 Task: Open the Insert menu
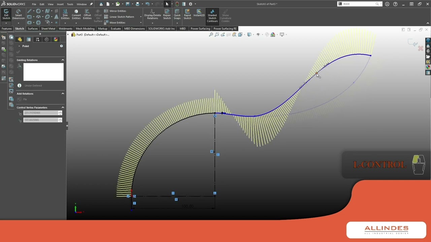pyautogui.click(x=60, y=4)
